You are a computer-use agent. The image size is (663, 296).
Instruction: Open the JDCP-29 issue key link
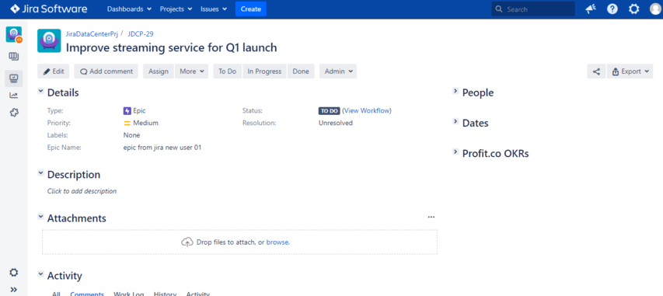point(141,34)
